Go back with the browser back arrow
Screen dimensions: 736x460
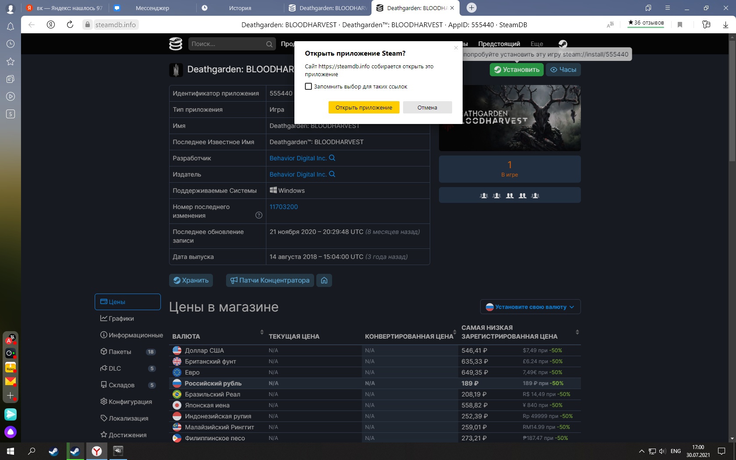pyautogui.click(x=32, y=25)
